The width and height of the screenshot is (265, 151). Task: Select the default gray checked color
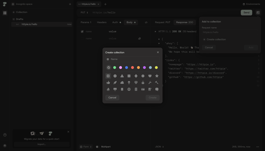[109, 68]
